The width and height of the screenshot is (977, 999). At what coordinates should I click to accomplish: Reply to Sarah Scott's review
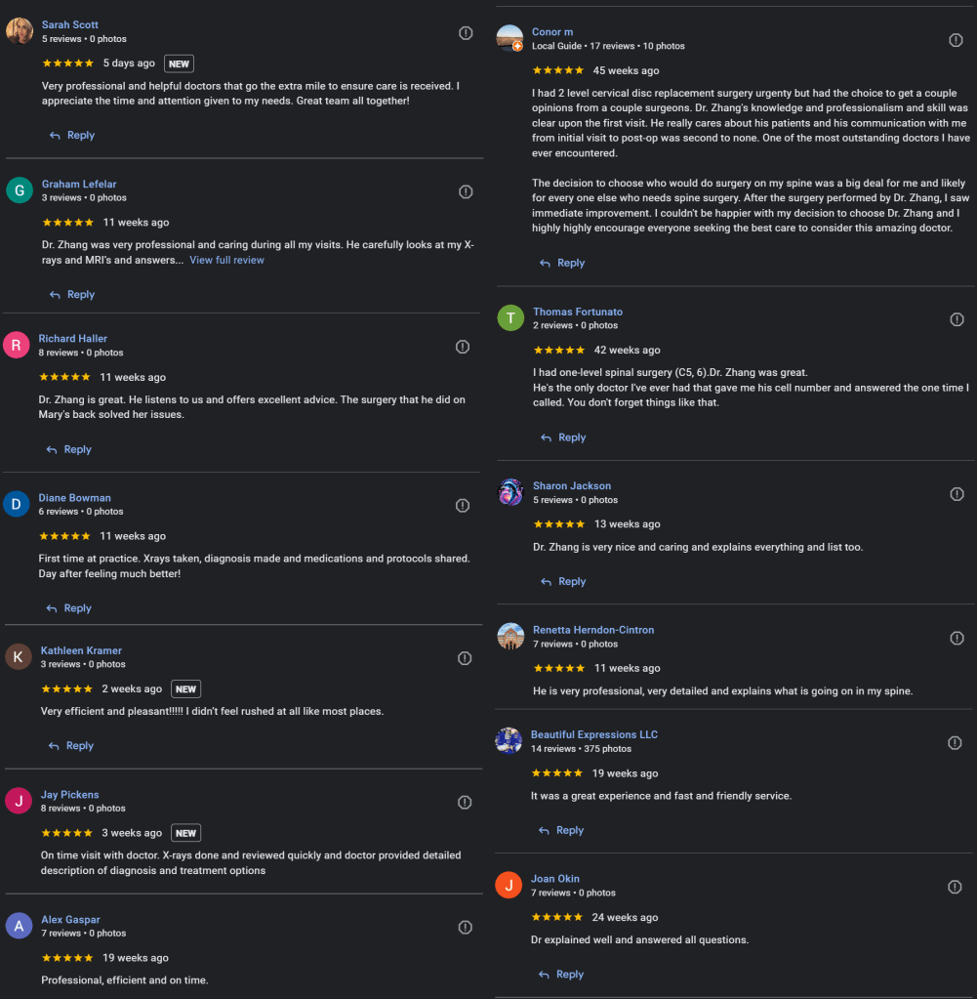(x=72, y=136)
